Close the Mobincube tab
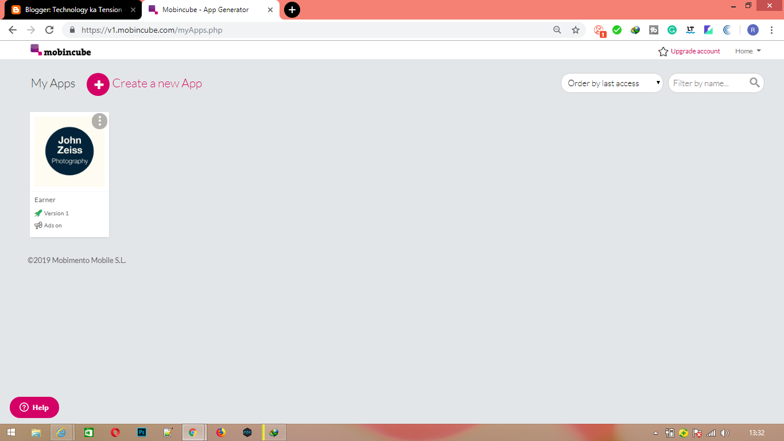784x441 pixels. coord(270,10)
